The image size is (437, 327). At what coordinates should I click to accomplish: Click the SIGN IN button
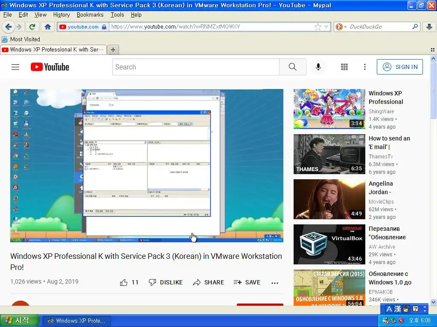[x=399, y=67]
